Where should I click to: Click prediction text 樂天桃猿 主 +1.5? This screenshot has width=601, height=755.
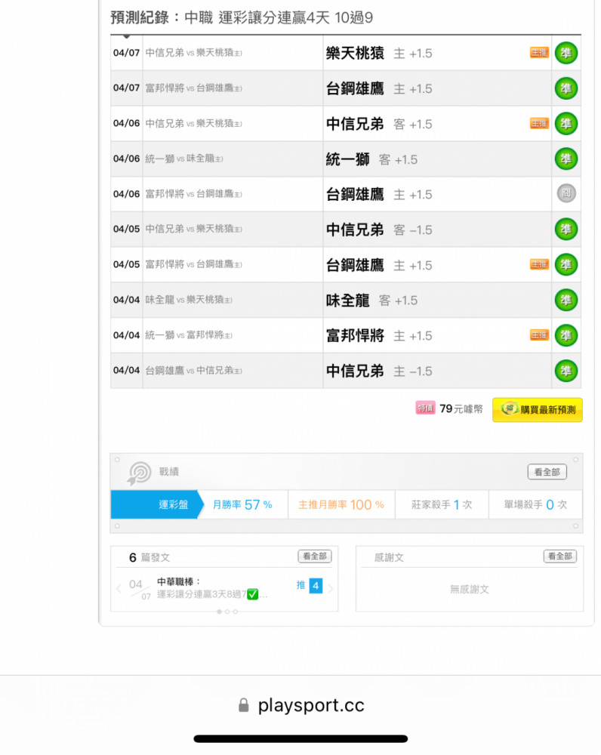coord(379,53)
